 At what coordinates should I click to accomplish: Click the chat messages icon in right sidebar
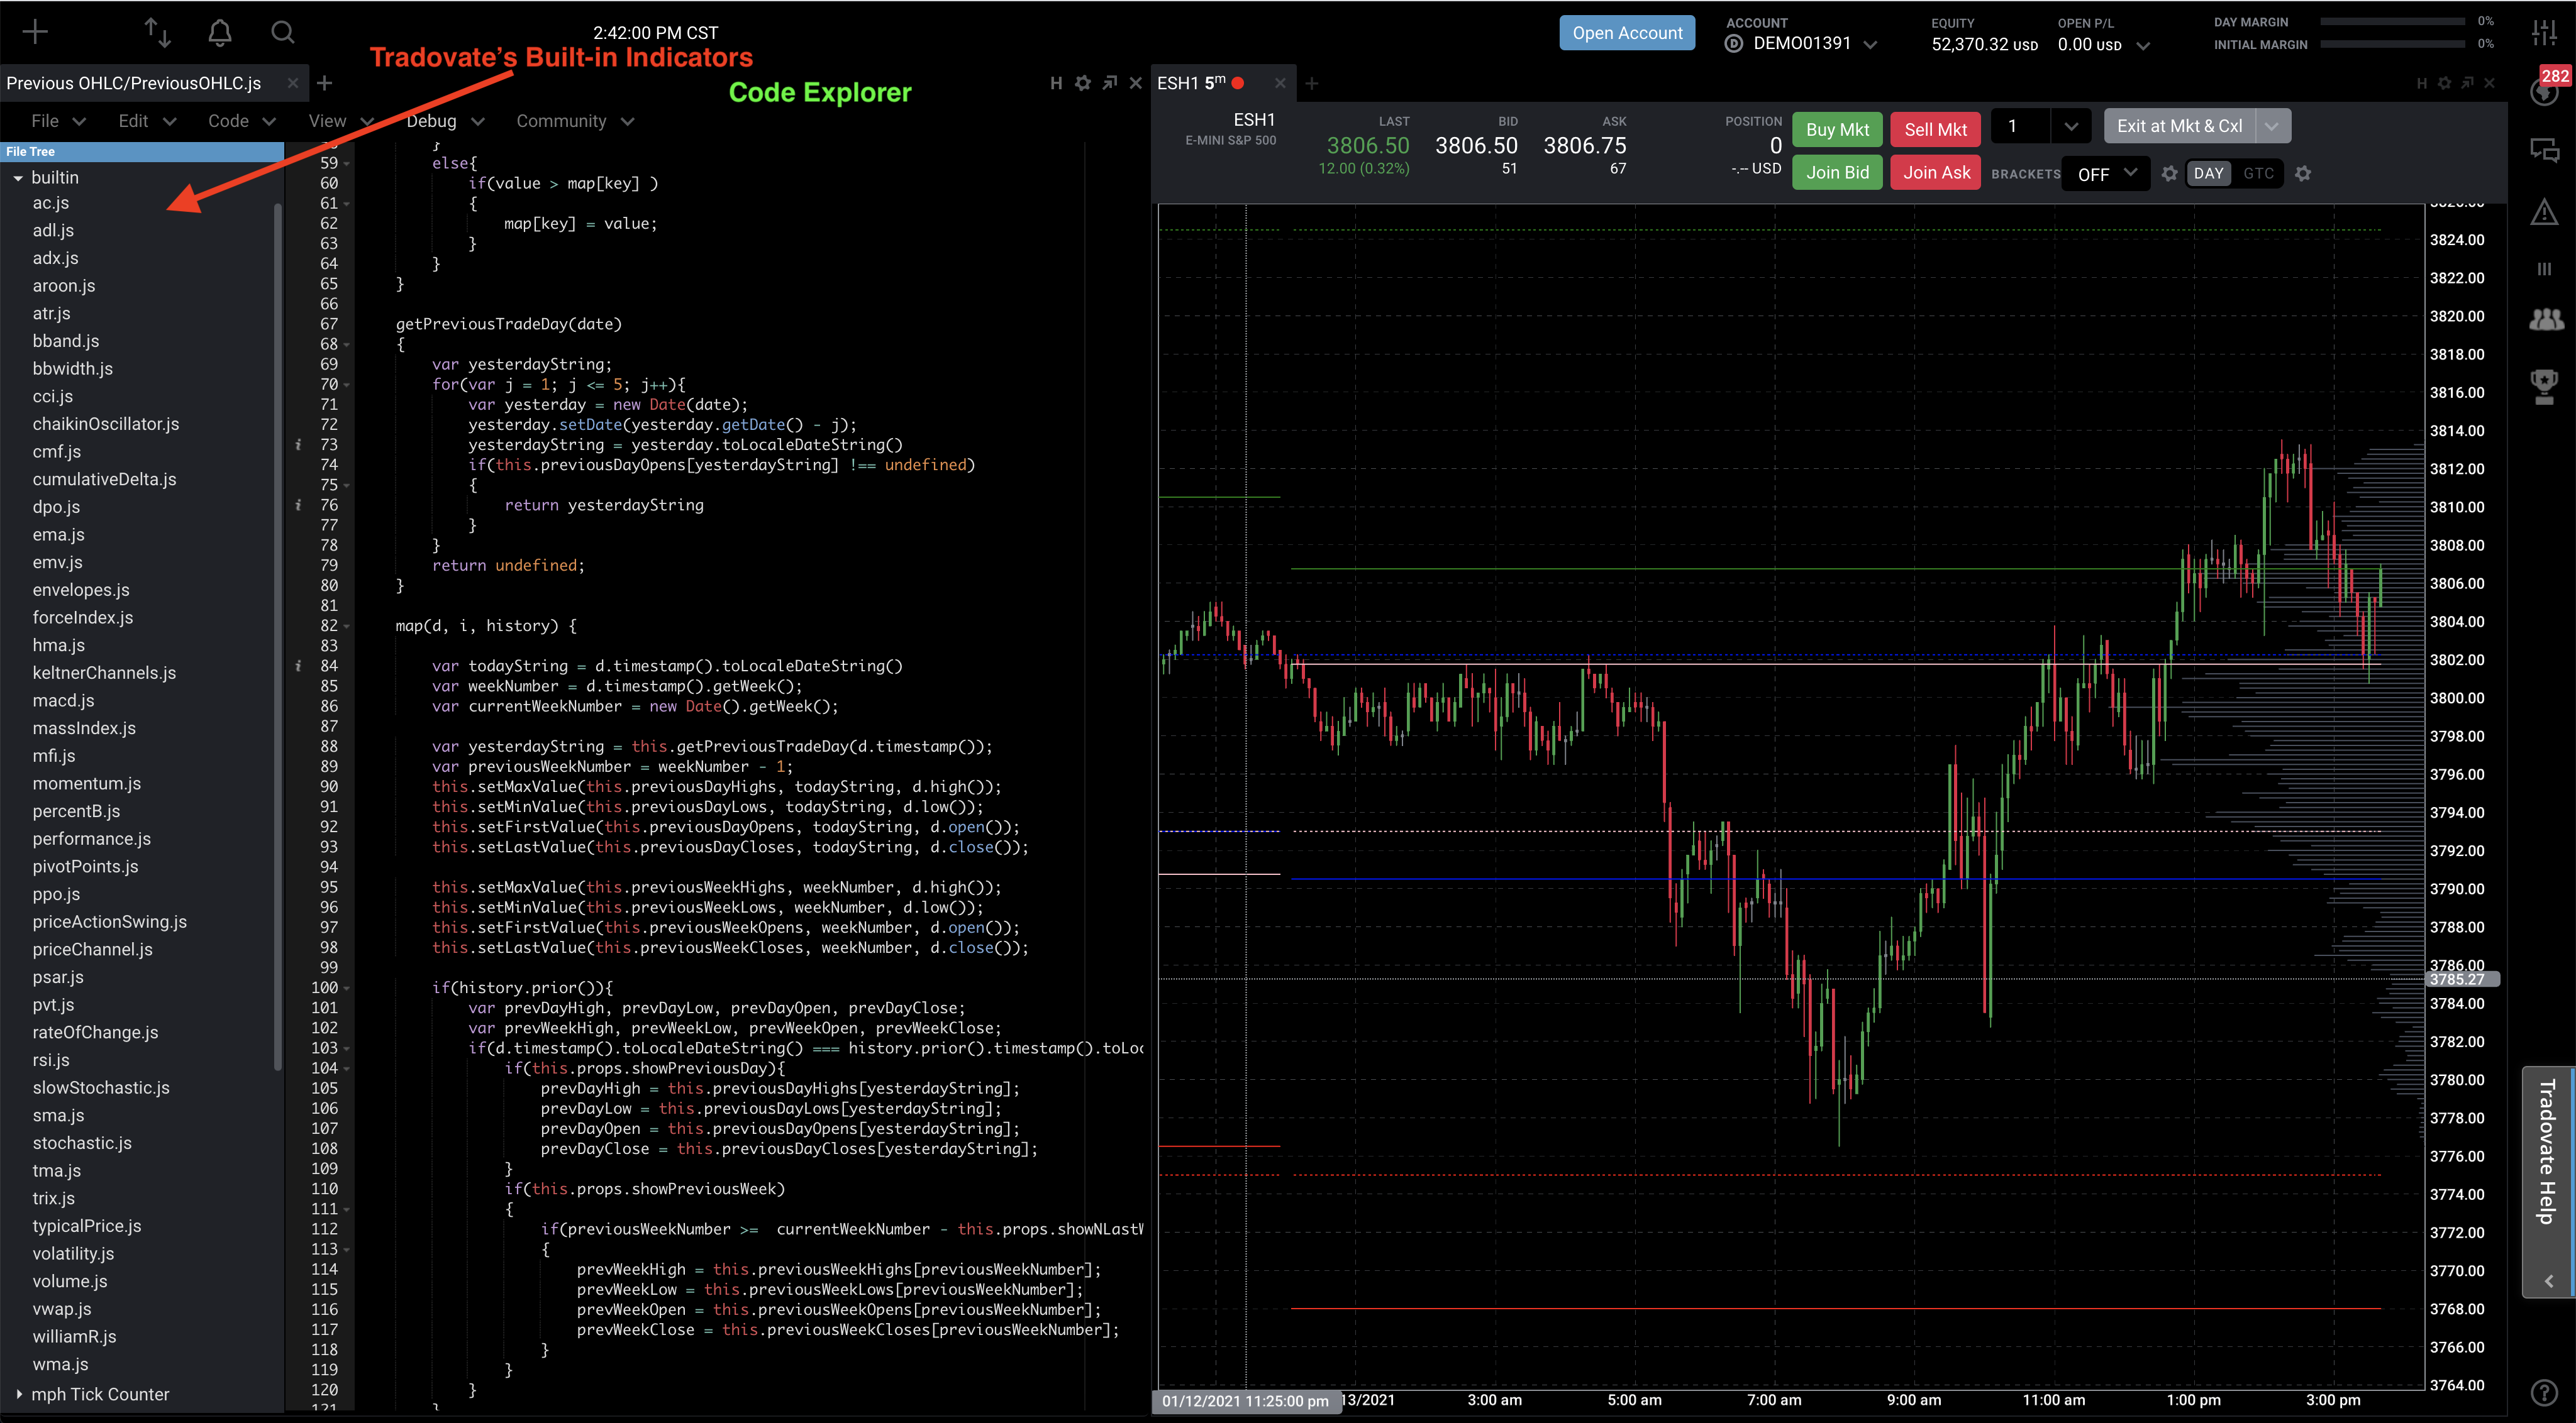[x=2544, y=151]
